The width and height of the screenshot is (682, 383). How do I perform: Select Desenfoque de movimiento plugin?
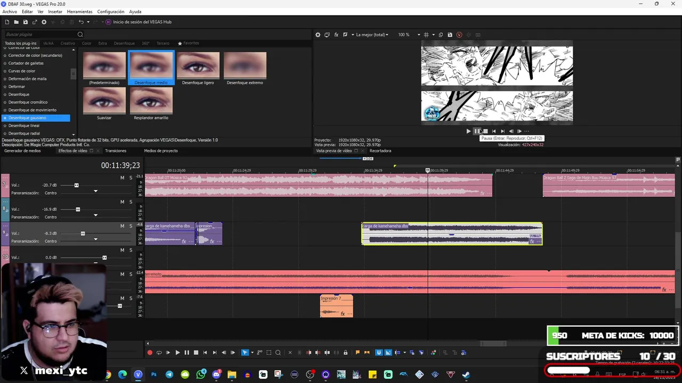tap(33, 110)
